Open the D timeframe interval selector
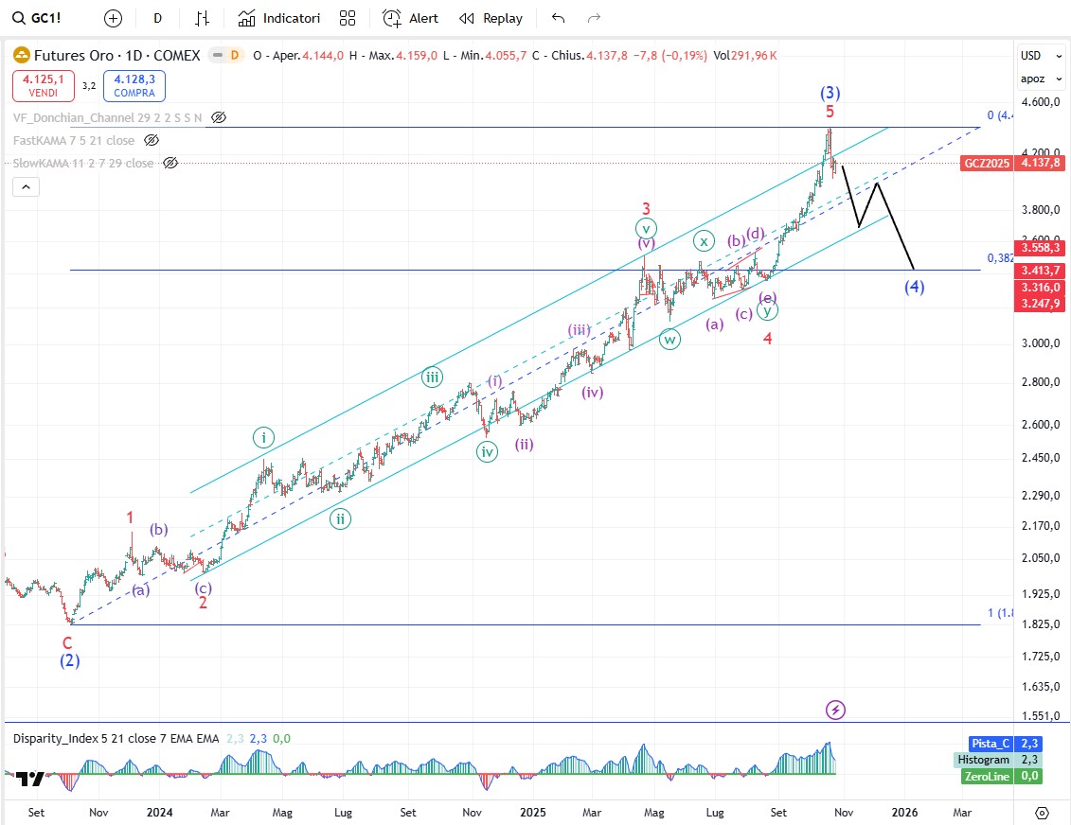1071x825 pixels. (x=157, y=18)
